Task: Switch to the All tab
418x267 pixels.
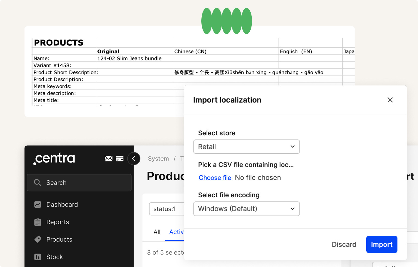Action: pos(157,232)
